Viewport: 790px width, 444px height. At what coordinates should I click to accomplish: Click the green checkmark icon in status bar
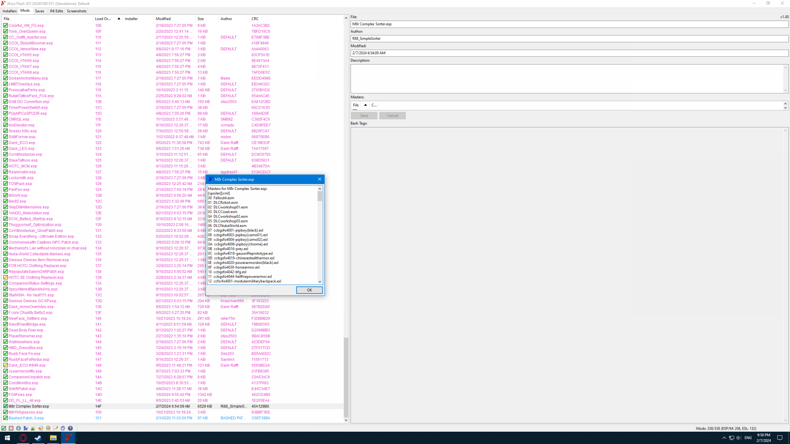pyautogui.click(x=4, y=428)
